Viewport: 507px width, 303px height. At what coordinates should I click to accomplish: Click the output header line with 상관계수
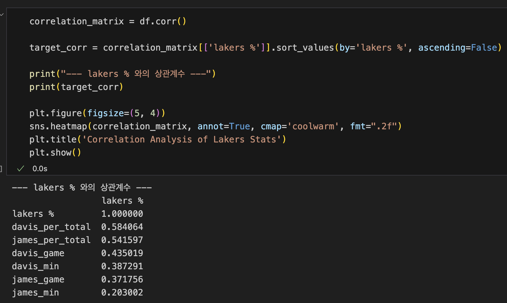(82, 187)
